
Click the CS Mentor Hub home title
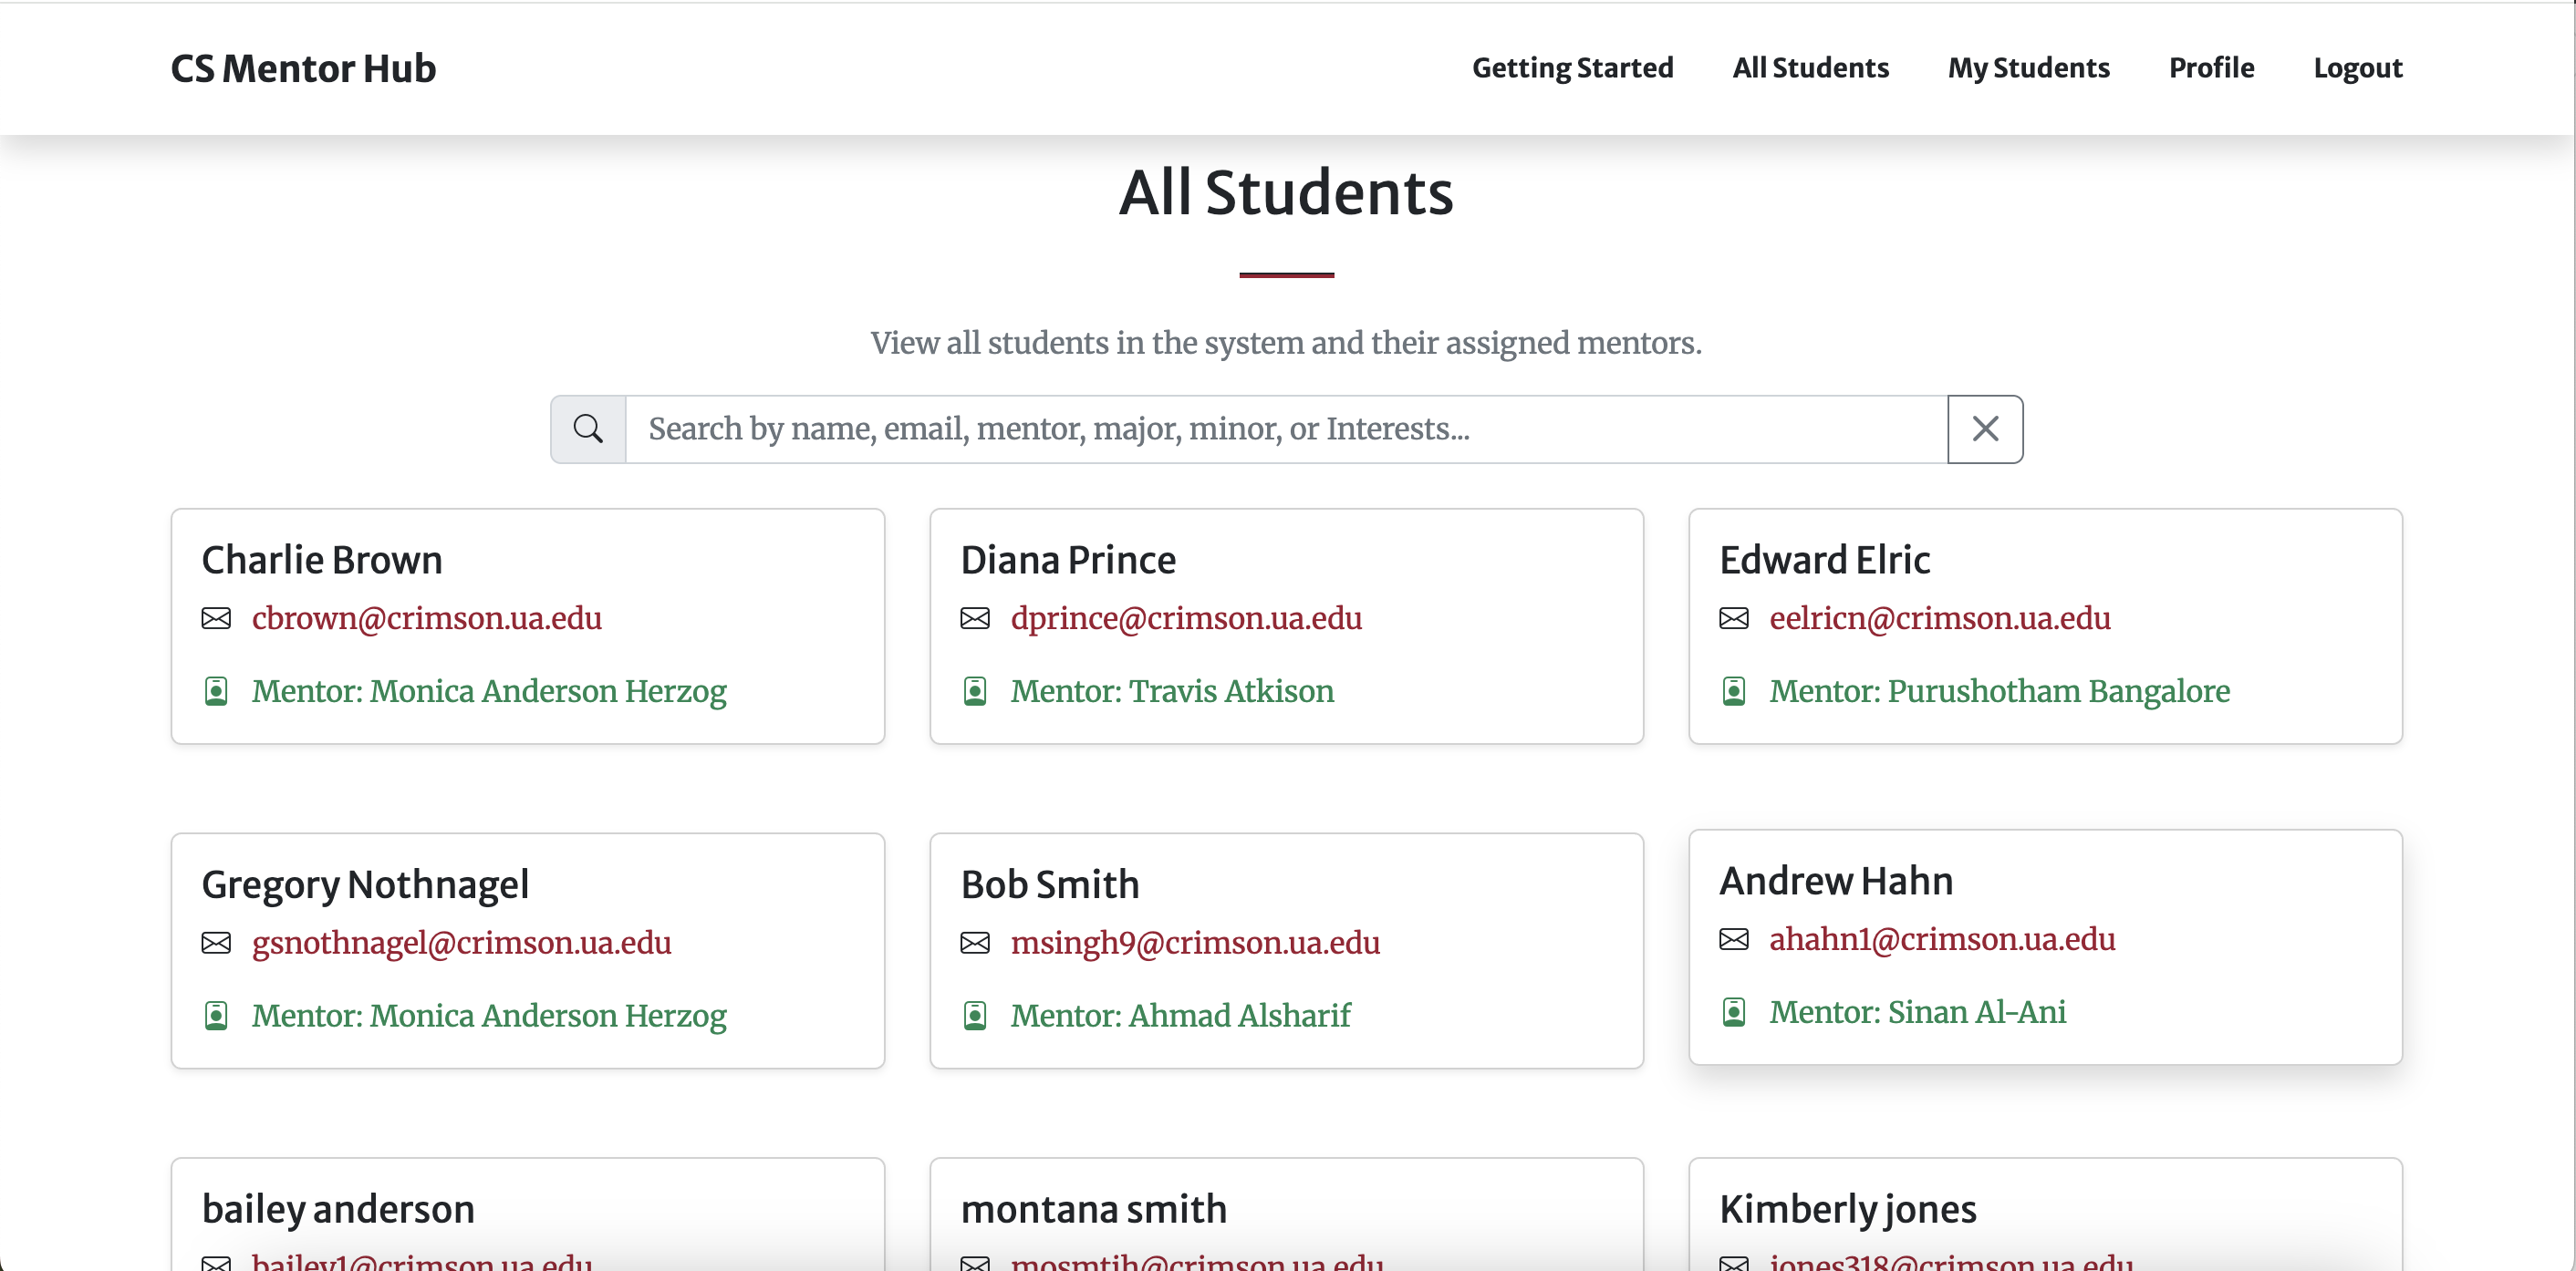click(x=302, y=67)
